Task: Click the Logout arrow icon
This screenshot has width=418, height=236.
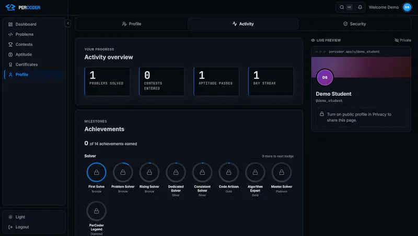Action: (10, 227)
